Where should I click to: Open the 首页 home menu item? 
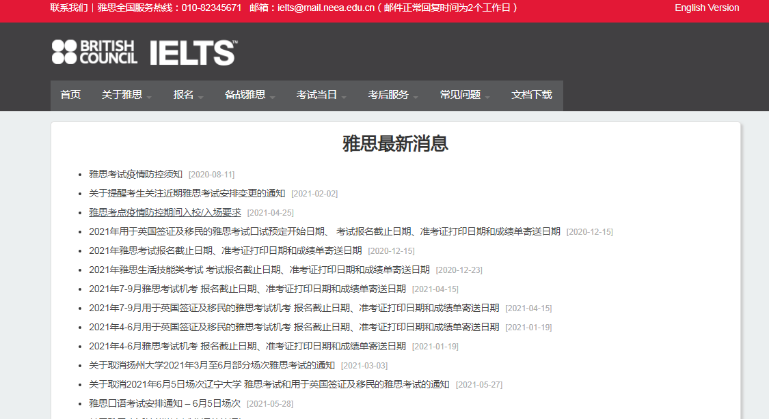click(x=70, y=95)
